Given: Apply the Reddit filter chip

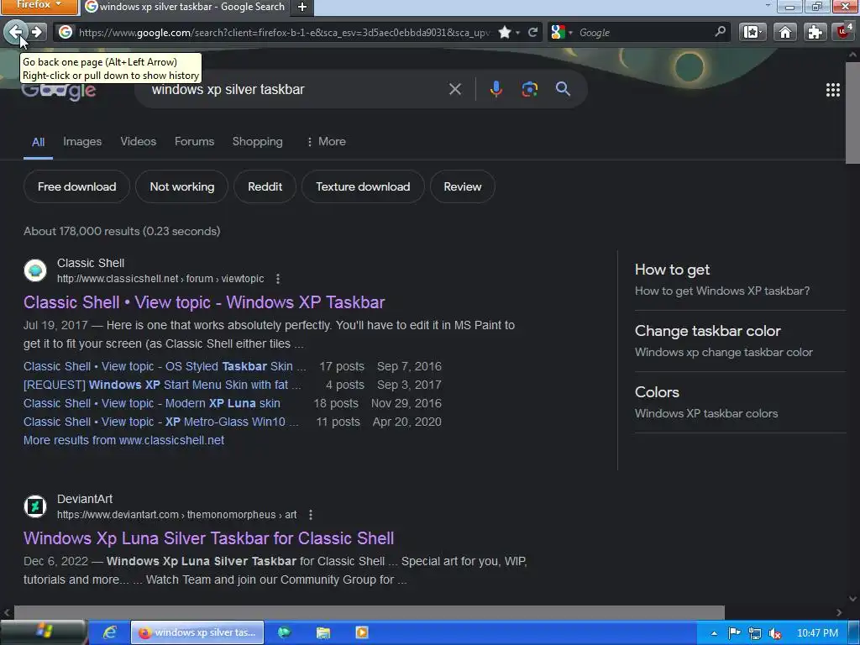Looking at the screenshot, I should [265, 186].
